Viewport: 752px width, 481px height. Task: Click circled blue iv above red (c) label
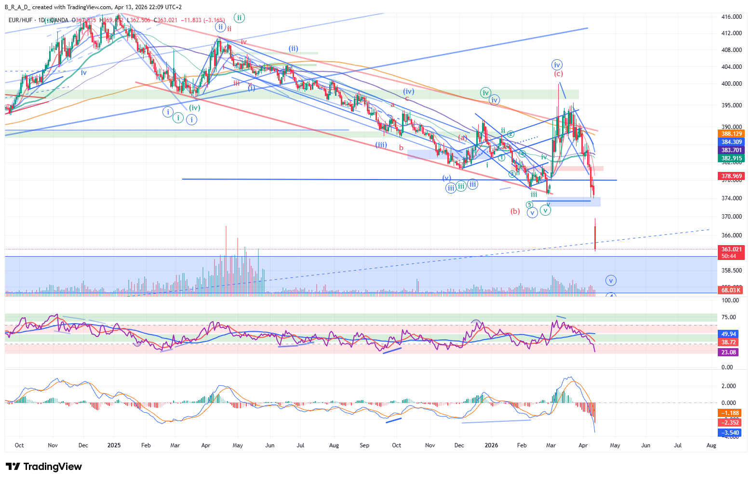point(557,65)
